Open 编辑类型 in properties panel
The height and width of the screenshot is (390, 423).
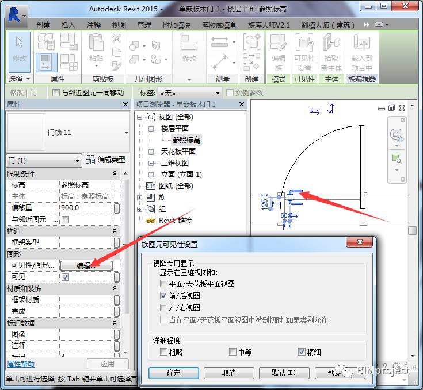coord(105,160)
